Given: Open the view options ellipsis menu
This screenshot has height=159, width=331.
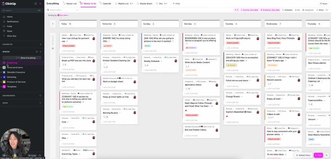Looking at the screenshot, I should (x=328, y=10).
